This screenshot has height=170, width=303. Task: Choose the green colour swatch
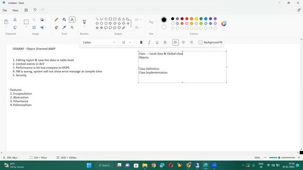pyautogui.click(x=201, y=19)
